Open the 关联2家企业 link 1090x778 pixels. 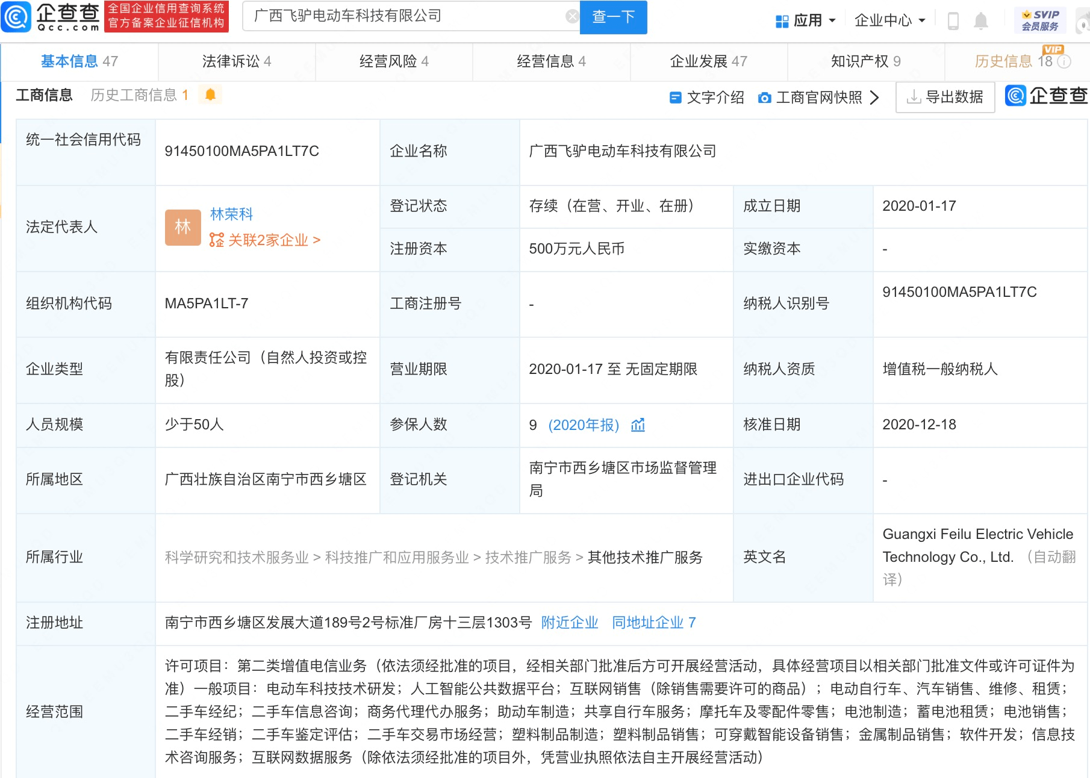(x=274, y=240)
